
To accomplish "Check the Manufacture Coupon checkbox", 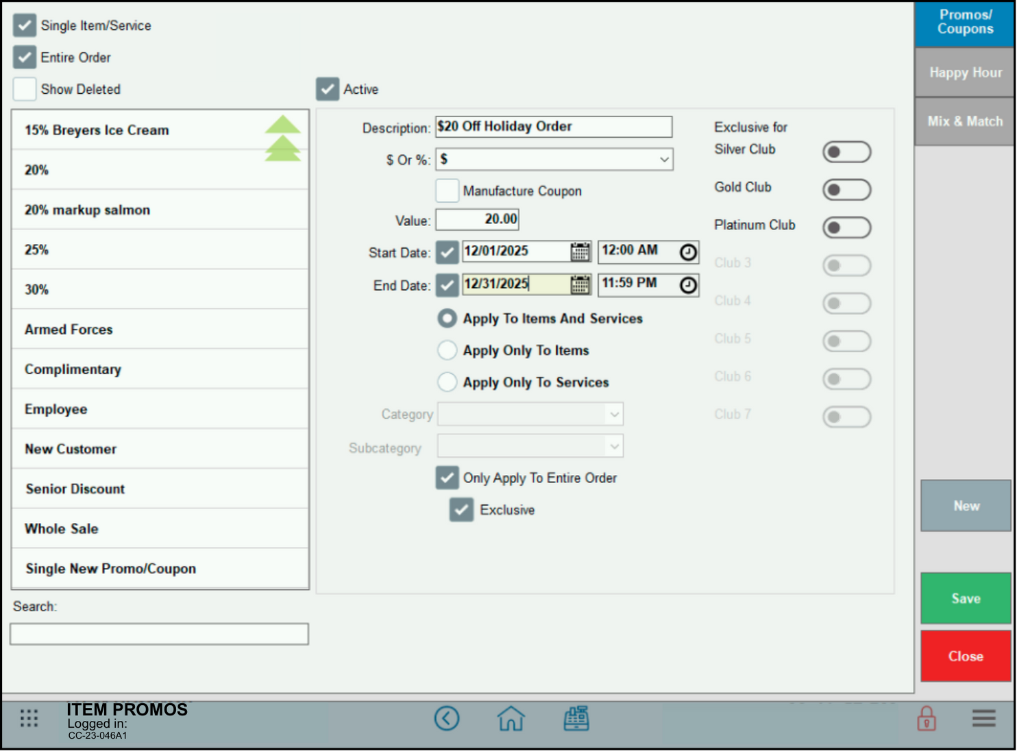I will (x=448, y=190).
